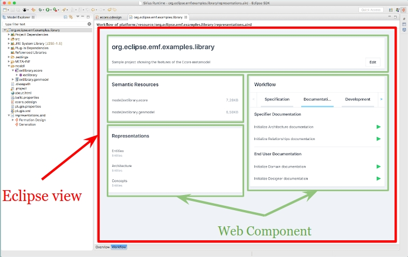Show previous workflow tabs with left chevron
Viewport: 408px width, 257px height.
253,99
